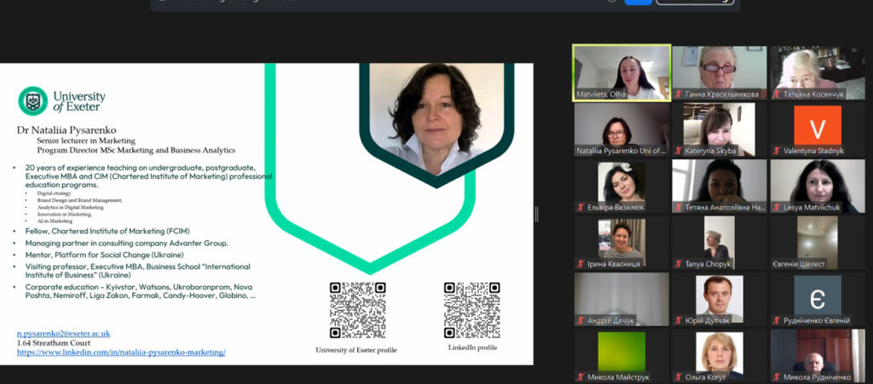Viewport: 873px width, 384px height.
Task: Click muted mic icon beside Микола Майструк
Action: pyautogui.click(x=581, y=376)
